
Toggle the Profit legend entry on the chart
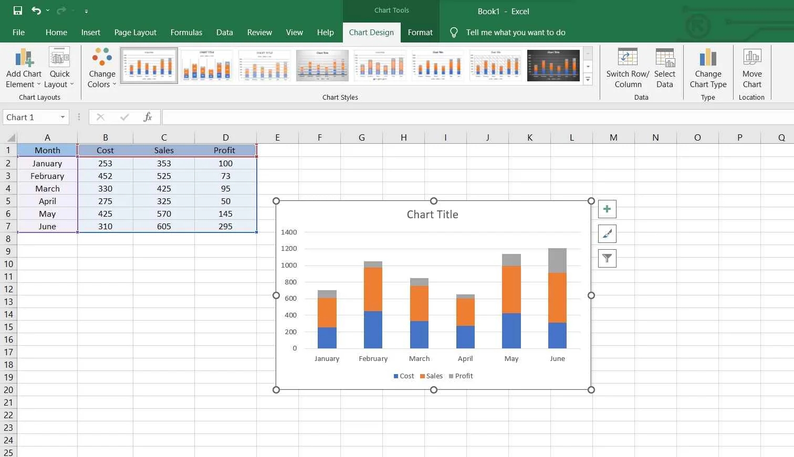pyautogui.click(x=461, y=376)
